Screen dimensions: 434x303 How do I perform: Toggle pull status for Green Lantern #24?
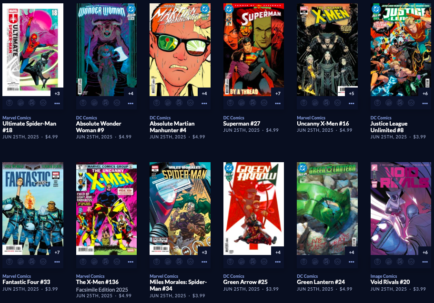pos(304,262)
